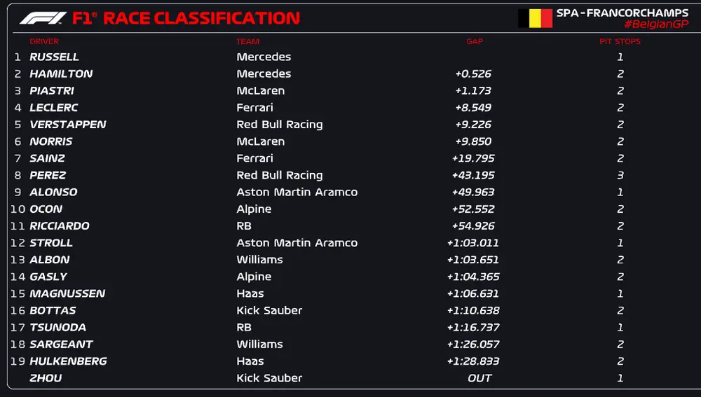Sort by the GAP column header
Screen dimensions: 701x397
click(475, 41)
